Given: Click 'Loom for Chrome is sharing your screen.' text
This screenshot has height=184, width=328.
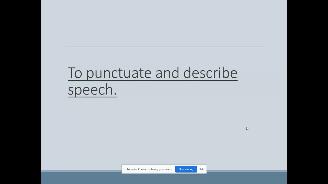Looking at the screenshot, I should click(150, 169).
